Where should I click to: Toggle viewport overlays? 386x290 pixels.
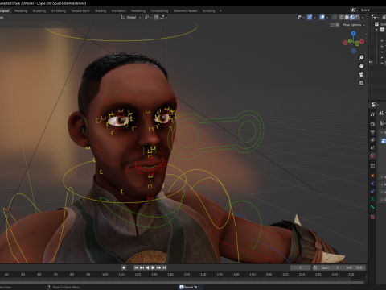pyautogui.click(x=322, y=17)
